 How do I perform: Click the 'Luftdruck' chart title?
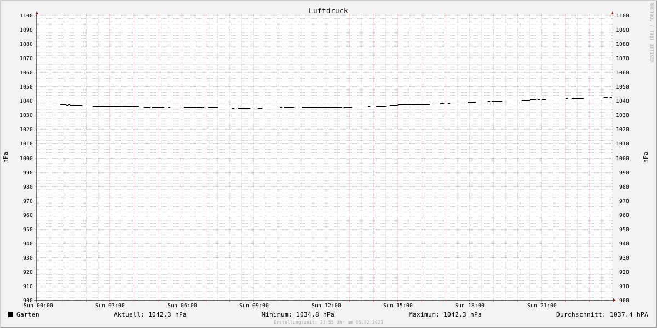328,11
